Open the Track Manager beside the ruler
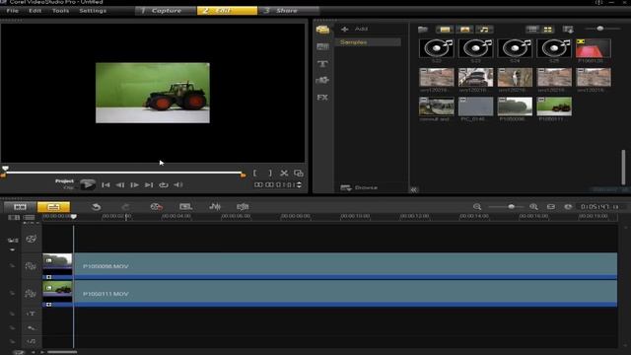The image size is (631, 355). point(29,217)
